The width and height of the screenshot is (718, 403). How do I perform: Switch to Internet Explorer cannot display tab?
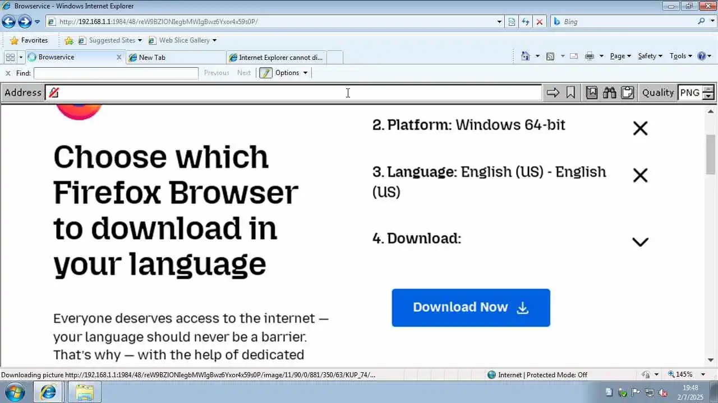276,57
